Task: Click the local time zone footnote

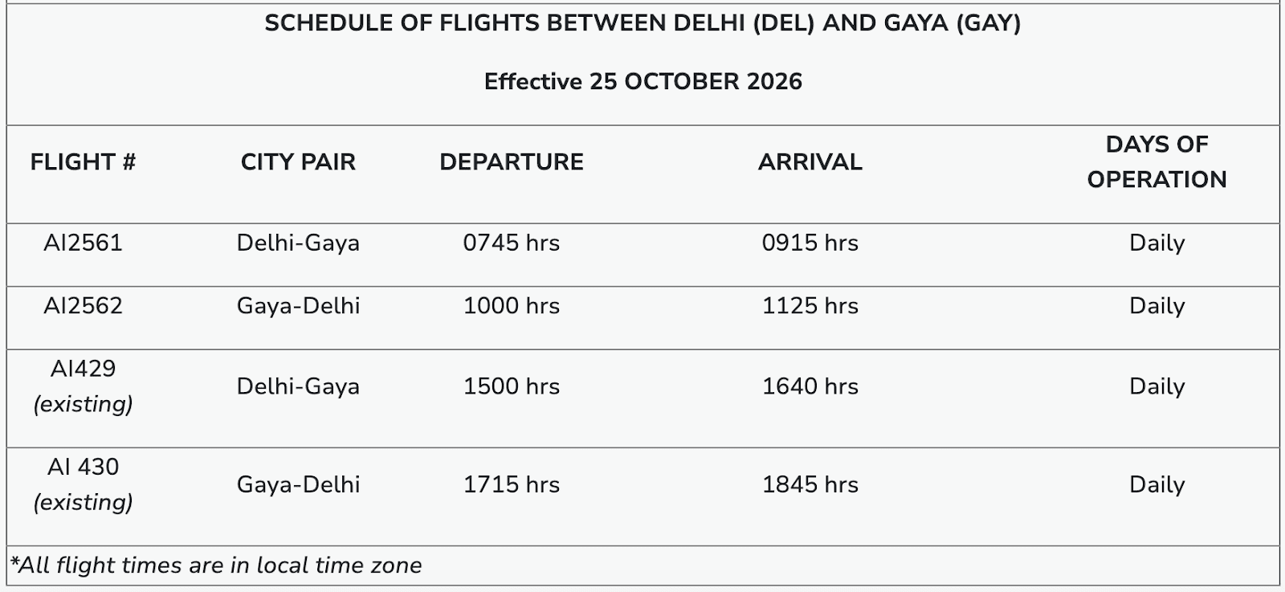Action: 216,565
